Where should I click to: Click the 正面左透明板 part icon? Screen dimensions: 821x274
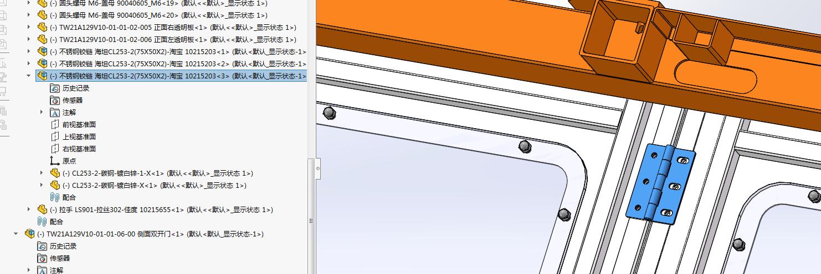[42, 40]
